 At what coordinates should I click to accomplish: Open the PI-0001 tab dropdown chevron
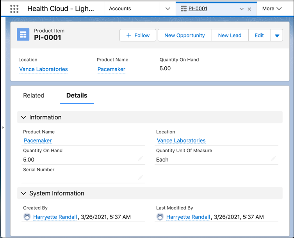pyautogui.click(x=242, y=9)
